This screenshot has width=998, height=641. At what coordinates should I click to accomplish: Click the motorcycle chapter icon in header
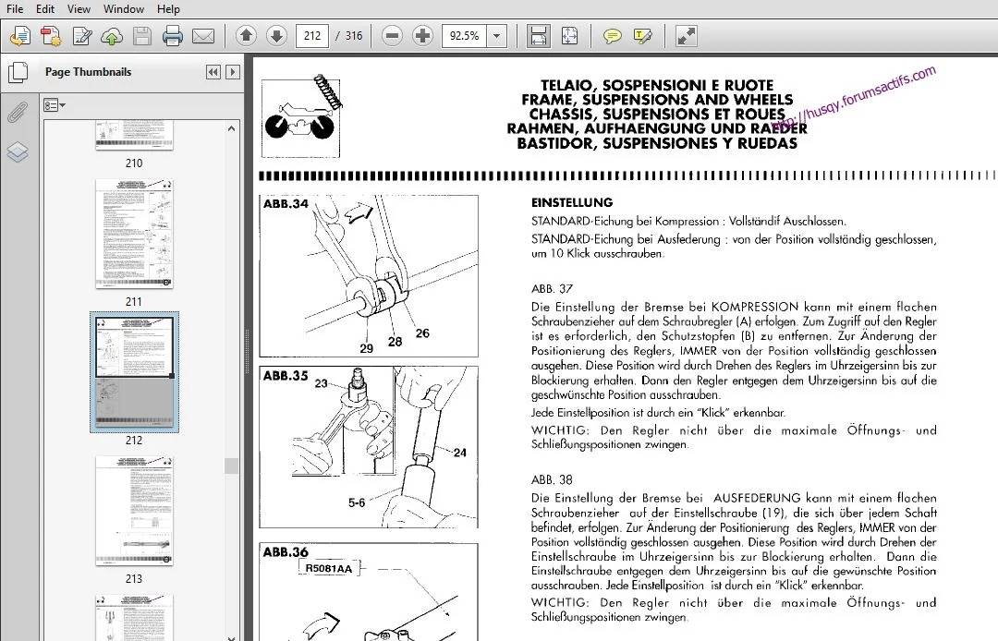(301, 118)
